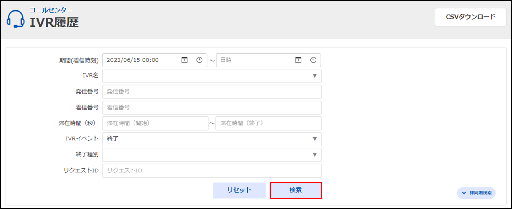Open clock time picker for end date
The height and width of the screenshot is (209, 512).
(x=313, y=60)
